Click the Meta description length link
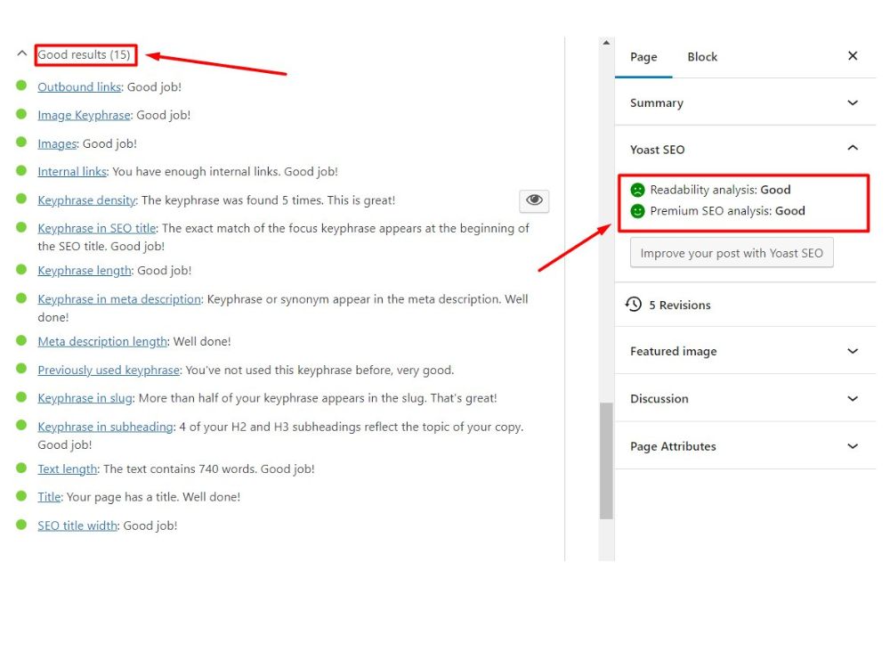890x668 pixels. coord(102,341)
